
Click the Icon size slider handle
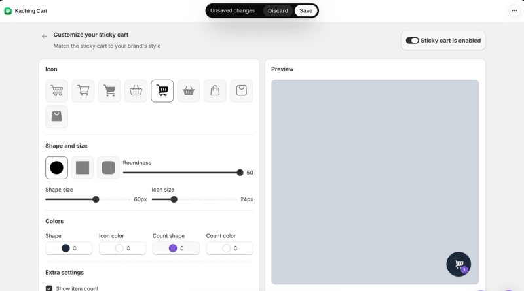(x=174, y=199)
